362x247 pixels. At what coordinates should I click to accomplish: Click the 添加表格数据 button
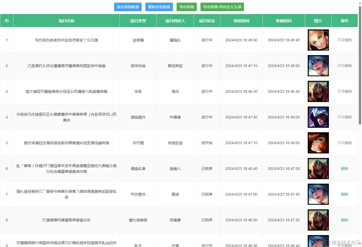point(128,7)
